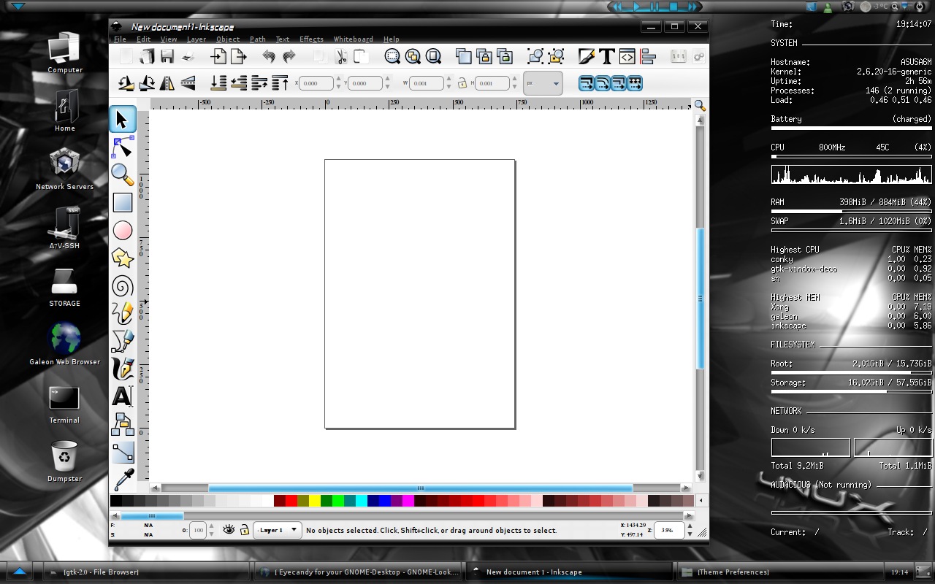Screen dimensions: 935x584
Task: Open the Fill and Stroke dialog icon
Action: 587,56
